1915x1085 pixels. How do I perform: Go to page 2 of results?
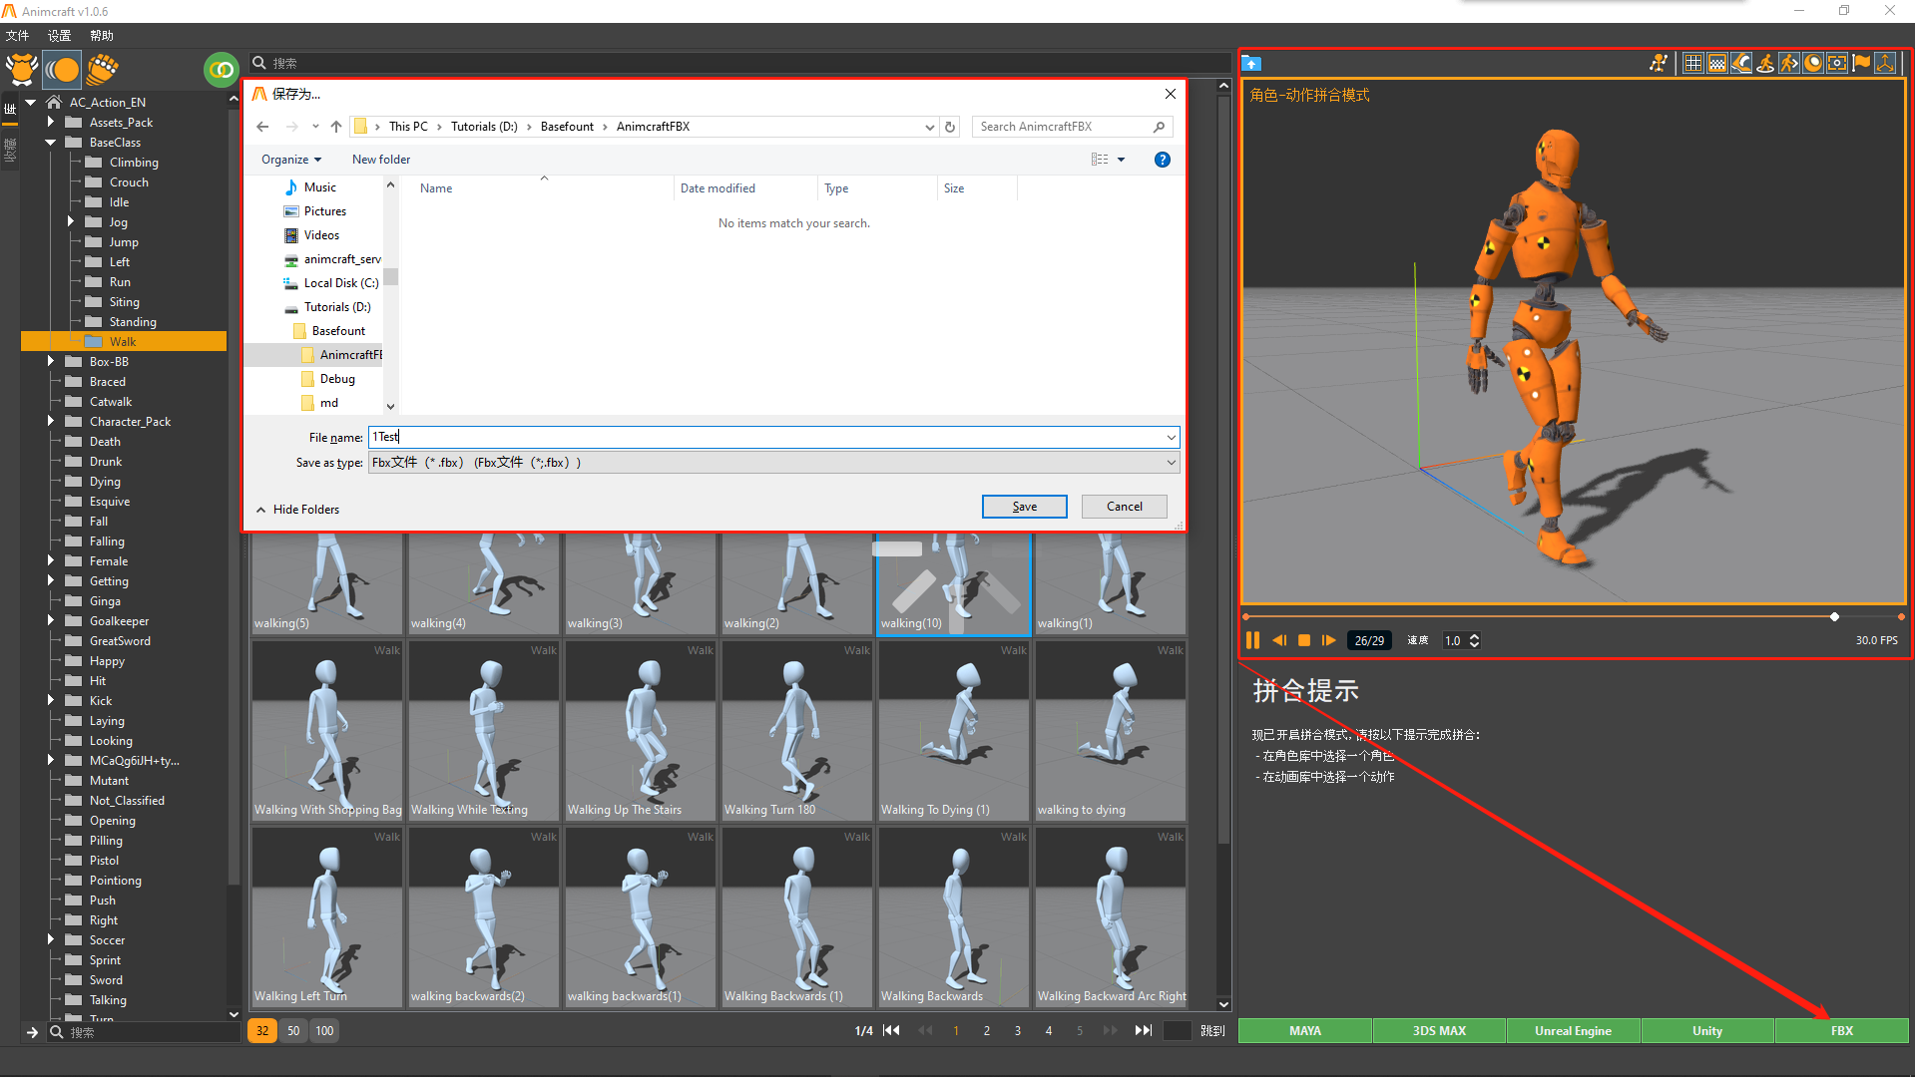click(987, 1031)
